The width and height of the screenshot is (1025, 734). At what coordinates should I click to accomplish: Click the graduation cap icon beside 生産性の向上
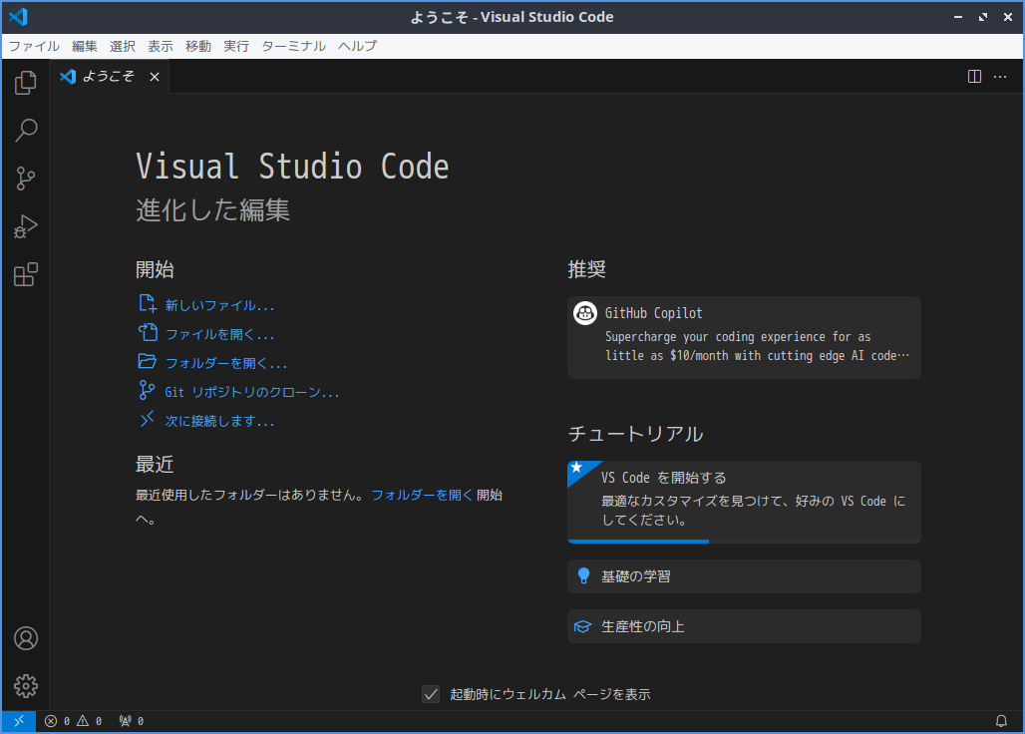pyautogui.click(x=582, y=626)
